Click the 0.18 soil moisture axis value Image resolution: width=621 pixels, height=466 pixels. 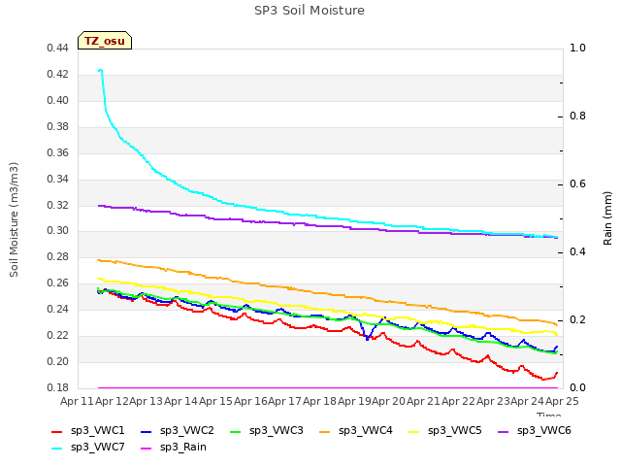point(58,387)
